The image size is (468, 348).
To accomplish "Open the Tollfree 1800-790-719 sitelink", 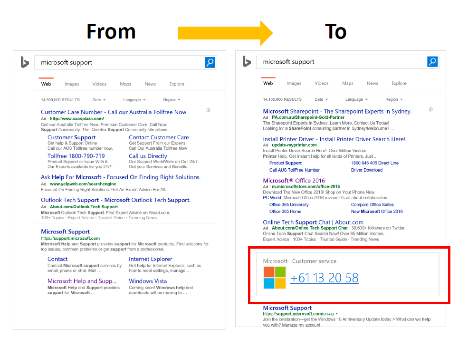I will tap(76, 156).
